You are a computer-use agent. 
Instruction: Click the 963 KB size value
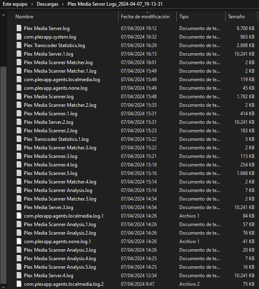point(247,37)
